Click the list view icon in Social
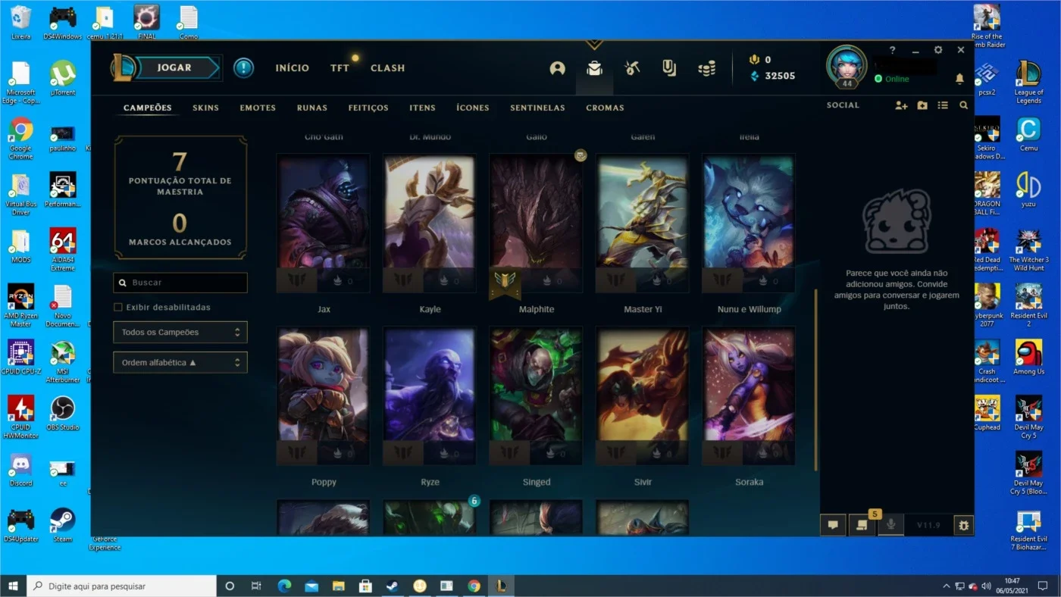Image resolution: width=1061 pixels, height=597 pixels. pyautogui.click(x=943, y=105)
